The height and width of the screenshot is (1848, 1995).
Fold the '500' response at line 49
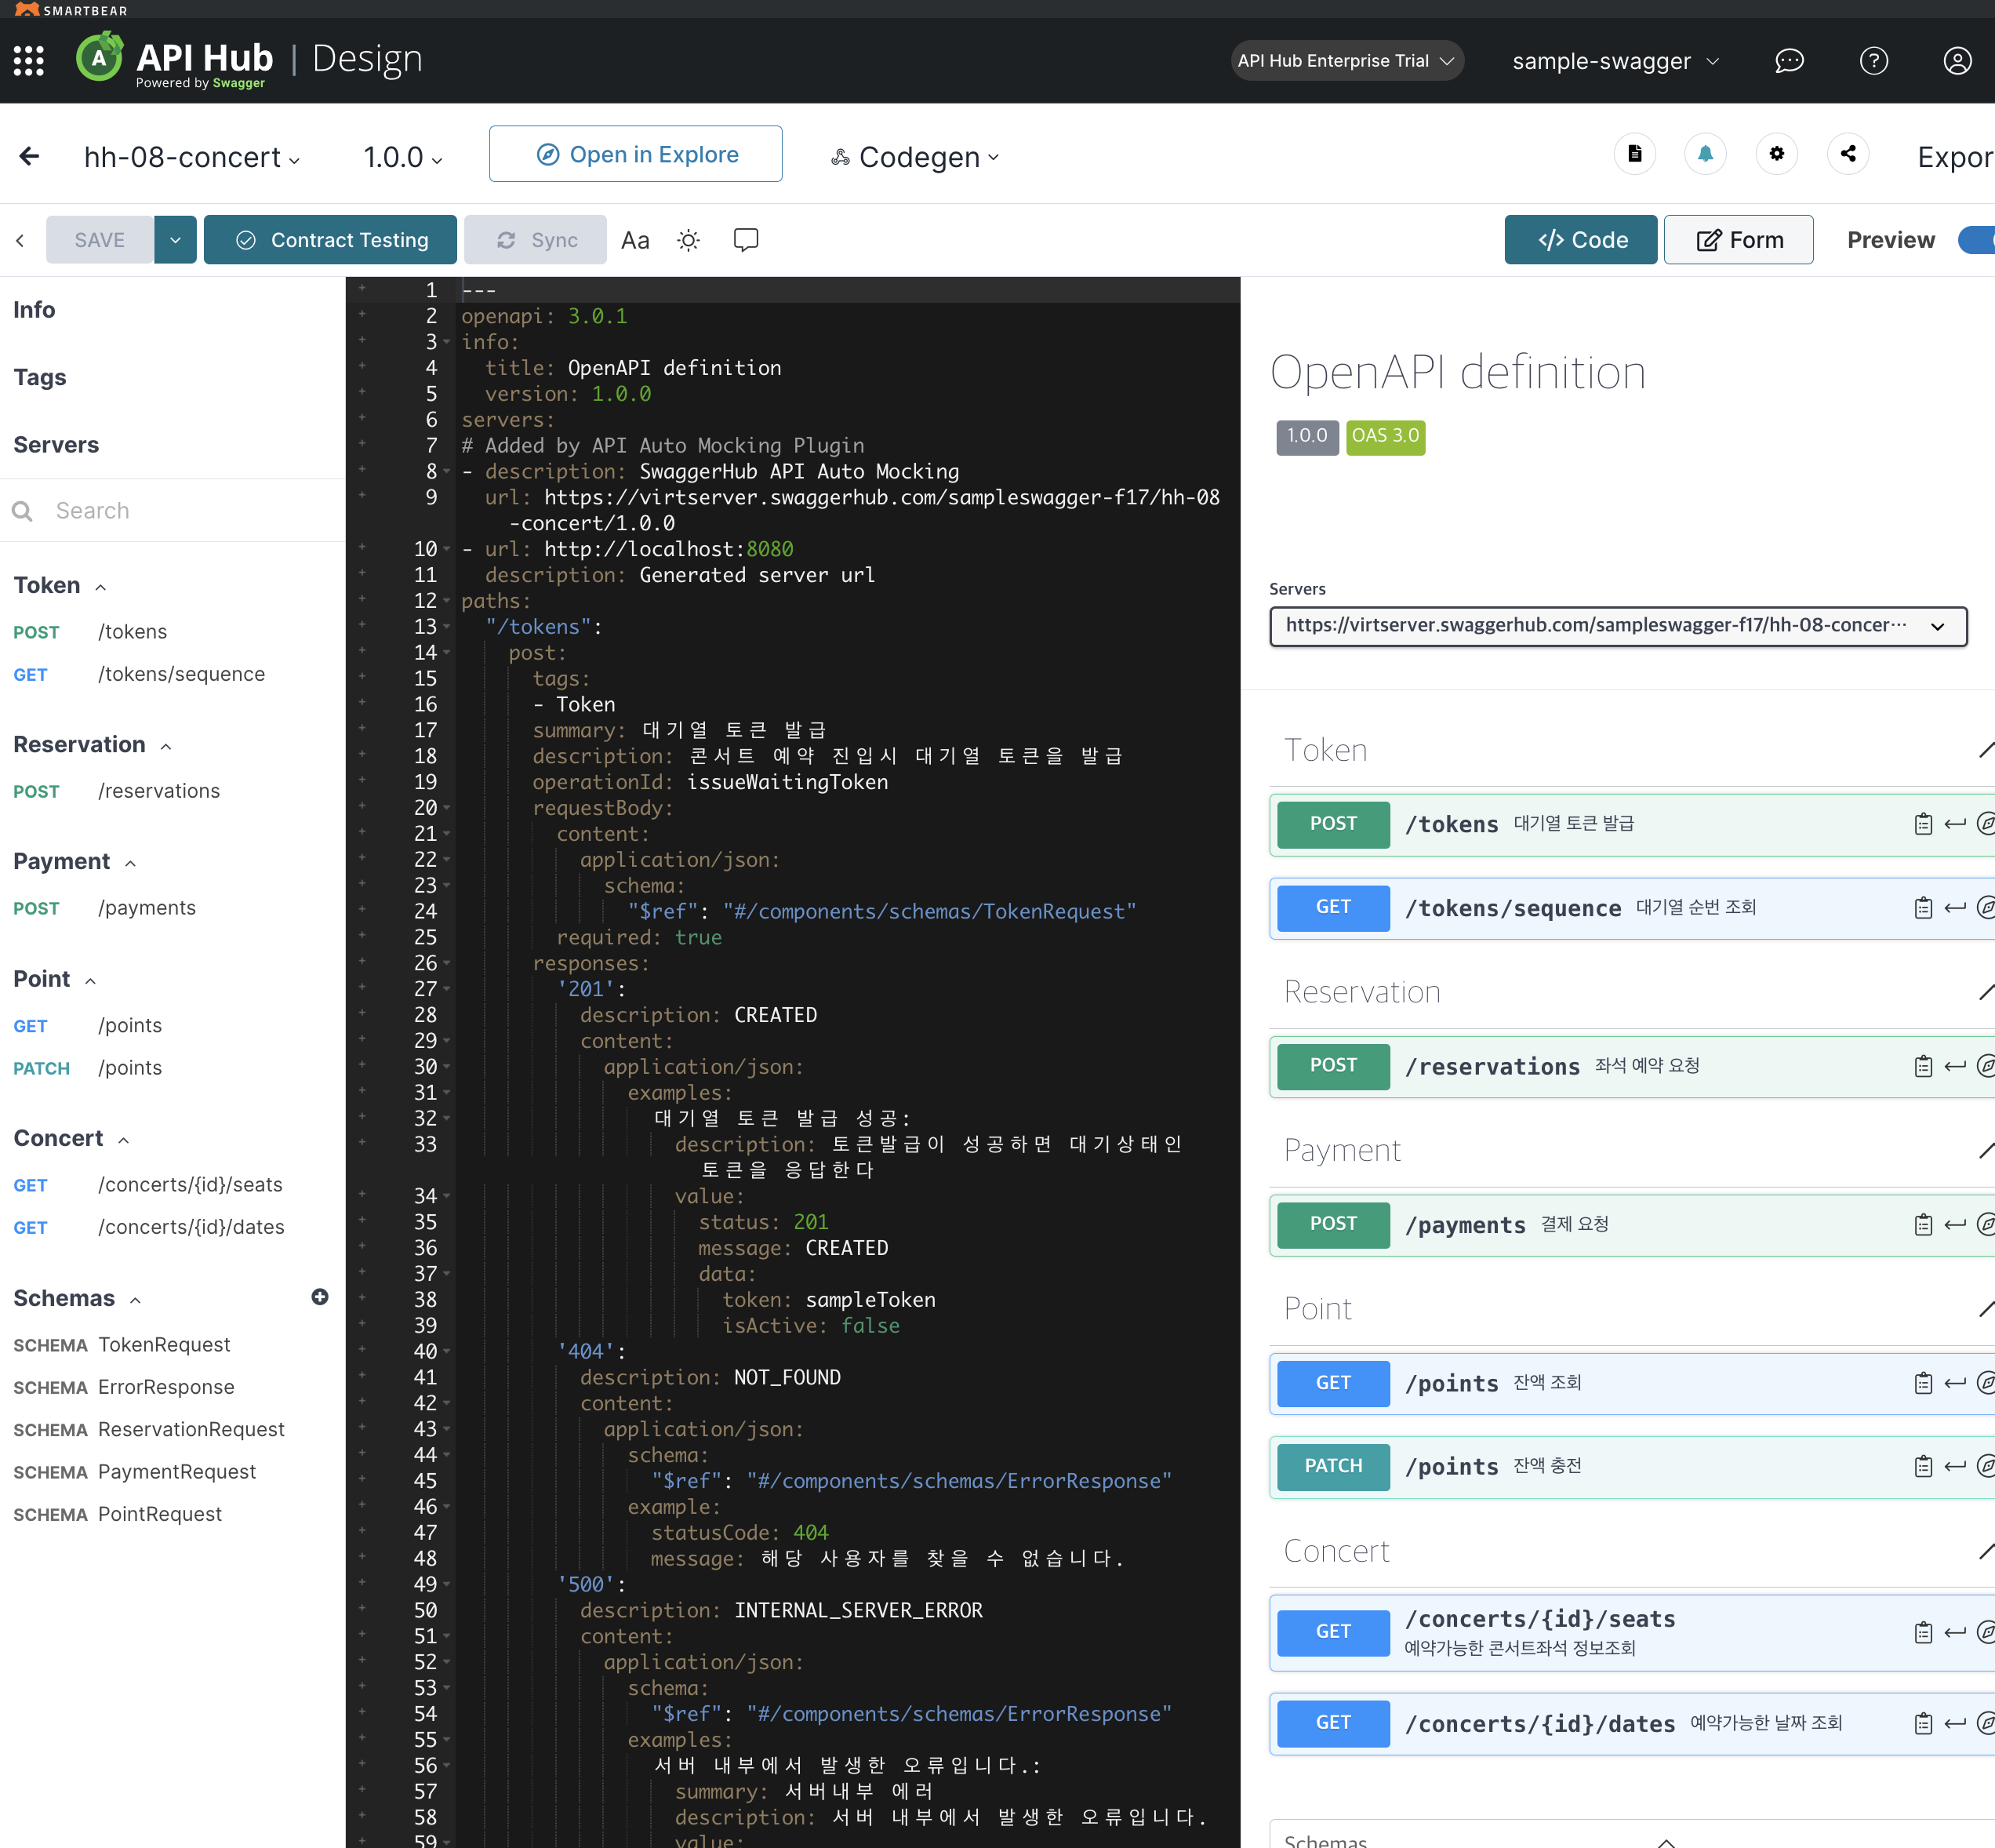tap(447, 1584)
